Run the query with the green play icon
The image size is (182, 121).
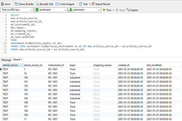pos(104,10)
